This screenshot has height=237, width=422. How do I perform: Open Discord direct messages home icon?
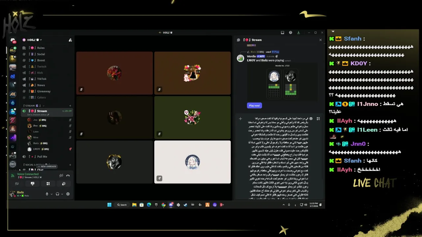tap(13, 40)
